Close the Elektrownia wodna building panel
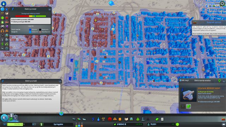226x127 pixels. coord(224,81)
